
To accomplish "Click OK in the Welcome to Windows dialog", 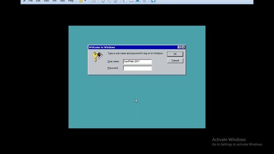I will 175,54.
